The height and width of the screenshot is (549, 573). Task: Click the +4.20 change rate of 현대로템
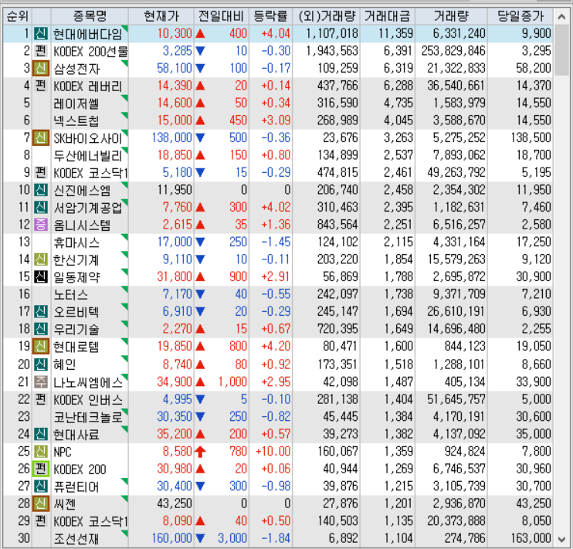tap(276, 346)
